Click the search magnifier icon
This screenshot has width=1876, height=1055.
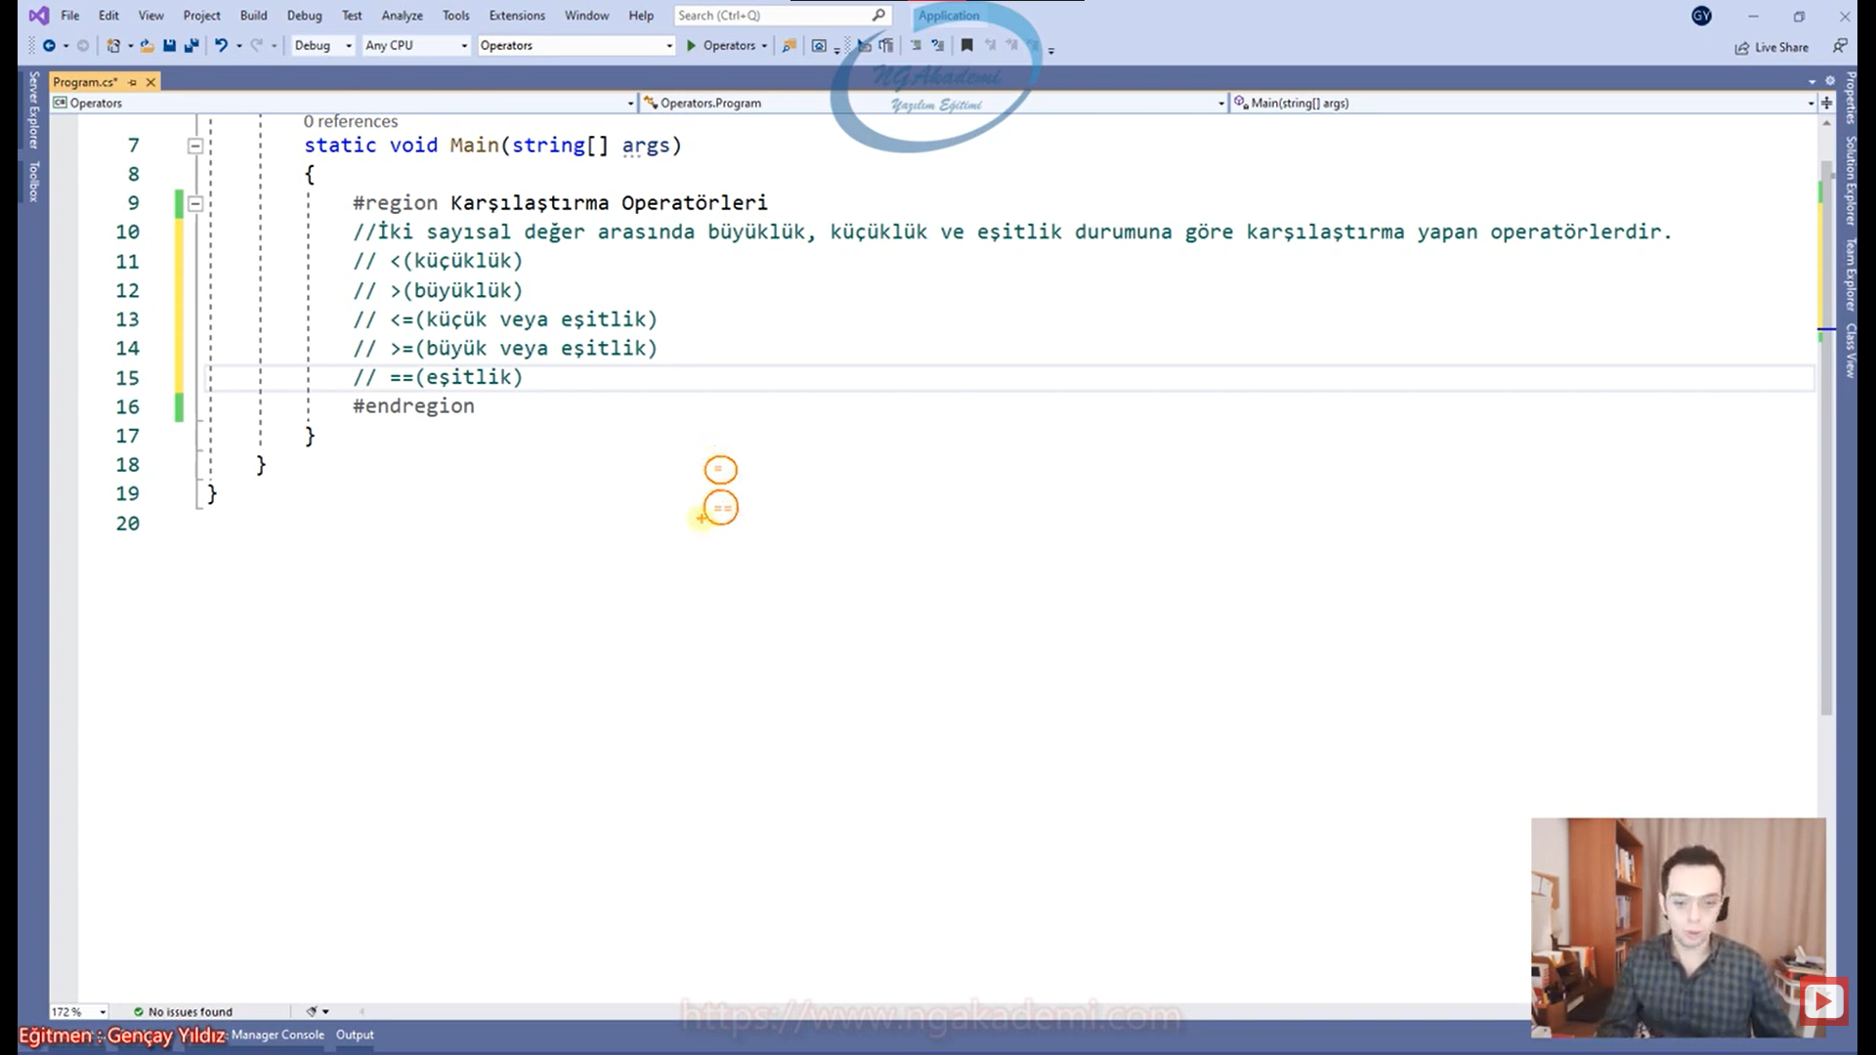(x=878, y=16)
